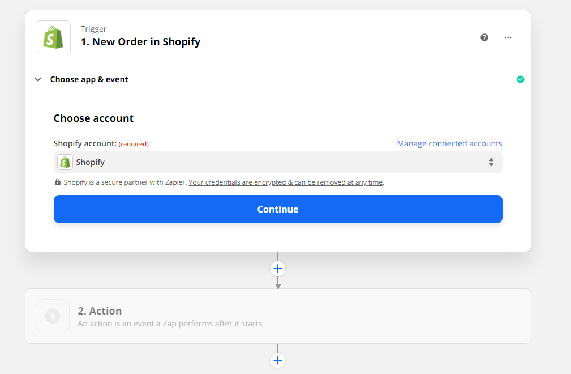The width and height of the screenshot is (571, 374).
Task: Click the green completed checkmark icon
Action: (521, 79)
